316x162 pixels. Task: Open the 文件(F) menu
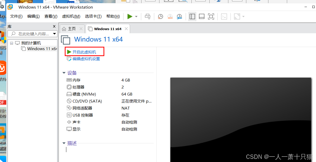point(16,16)
